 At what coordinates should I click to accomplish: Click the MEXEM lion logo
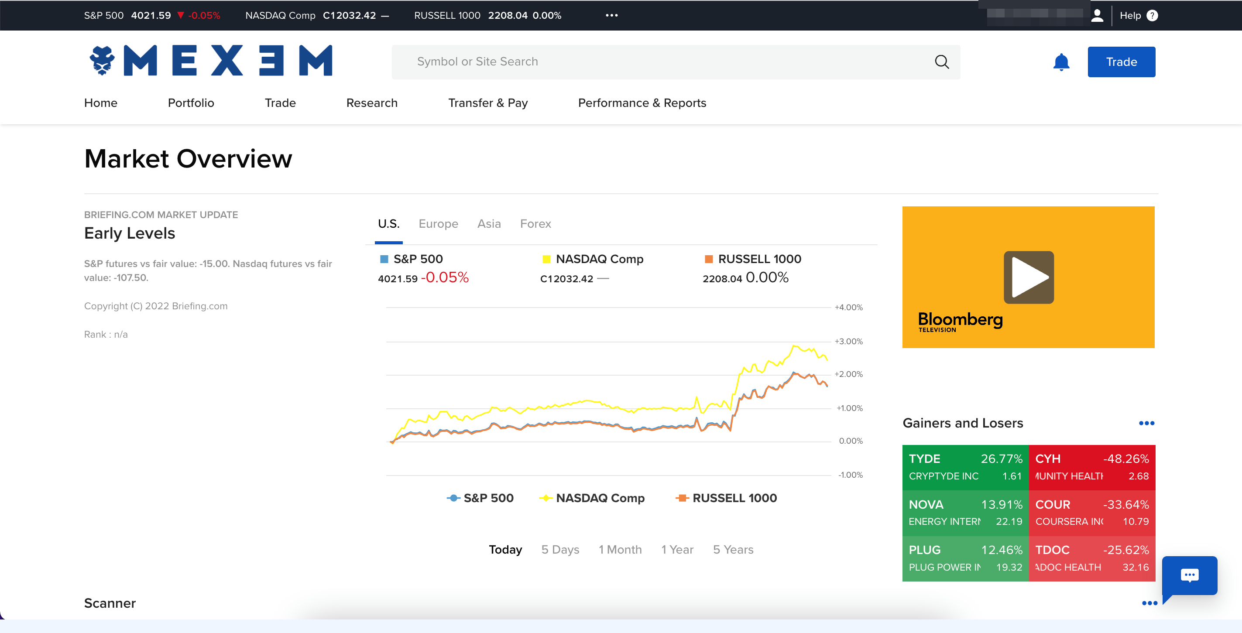pos(102,61)
